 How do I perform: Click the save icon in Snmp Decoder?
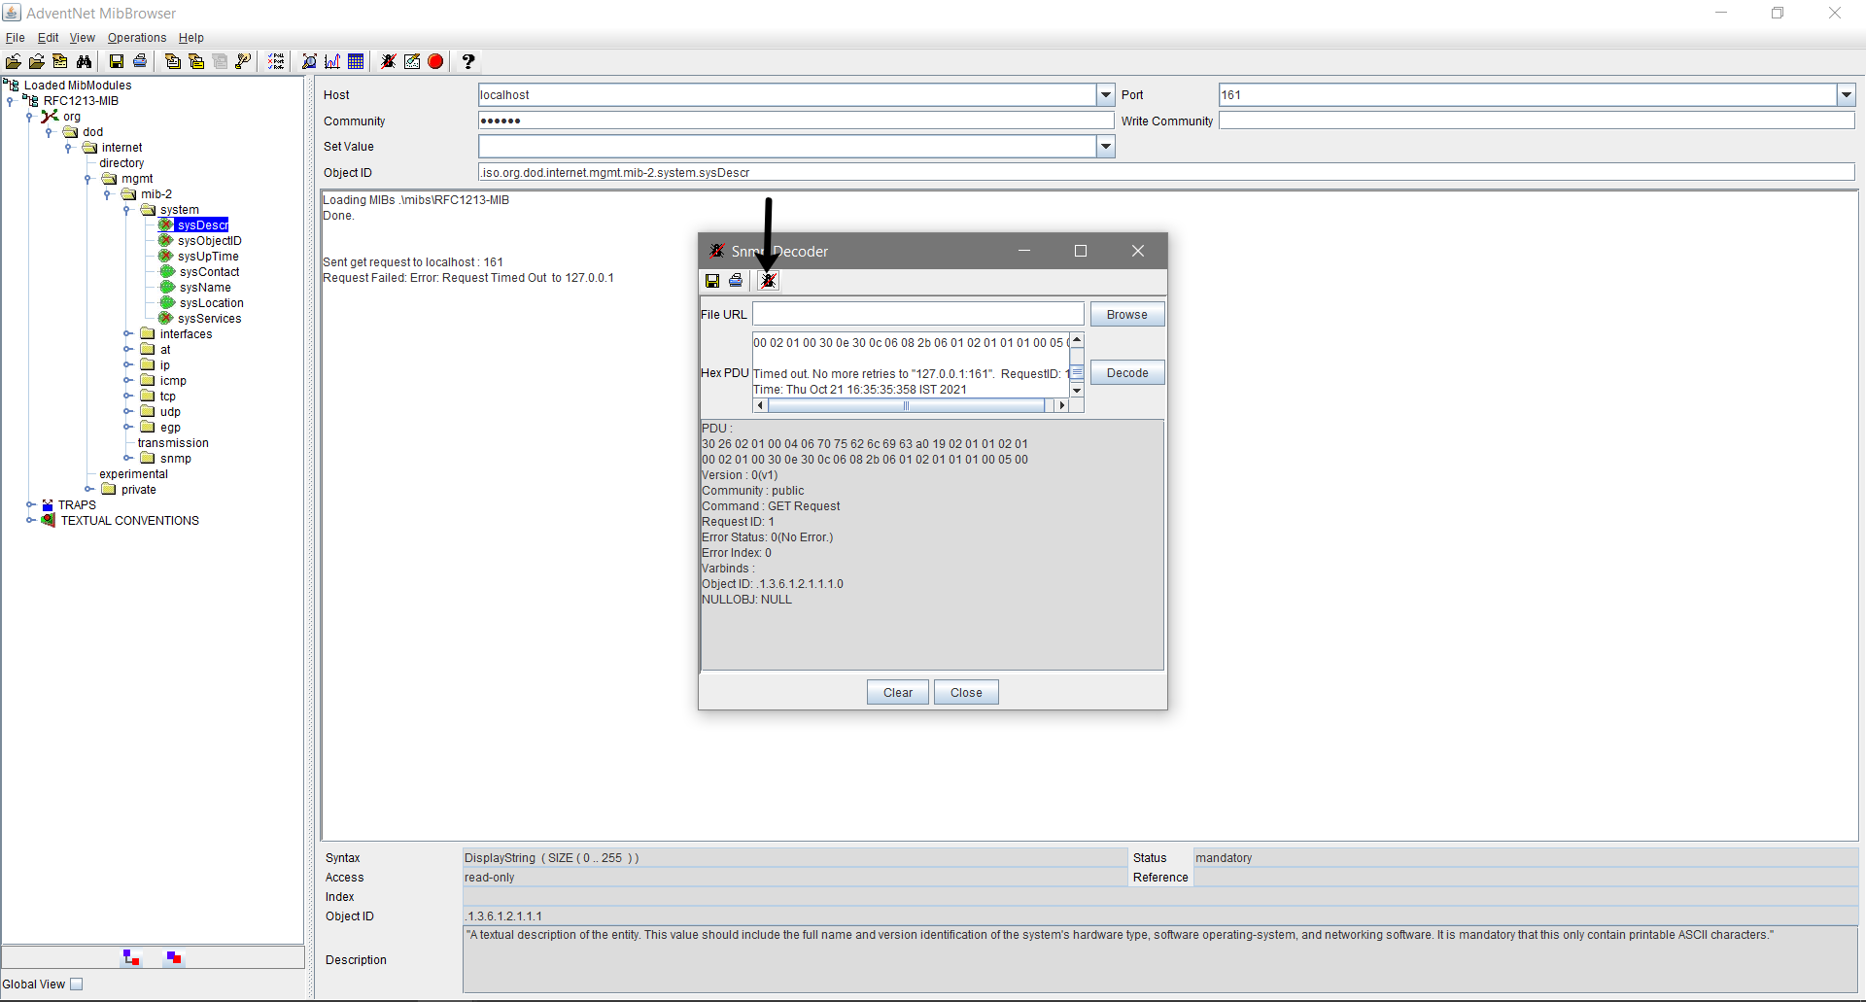click(x=712, y=281)
